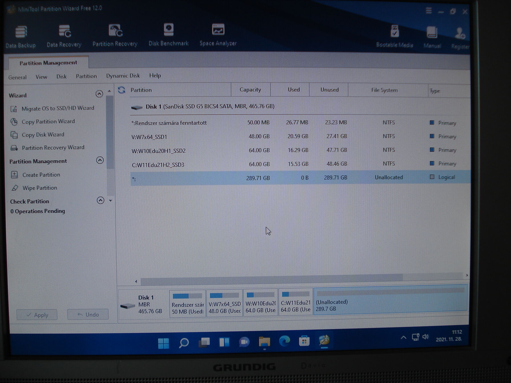
Task: Launch Microsoft Edge from taskbar
Action: [284, 341]
